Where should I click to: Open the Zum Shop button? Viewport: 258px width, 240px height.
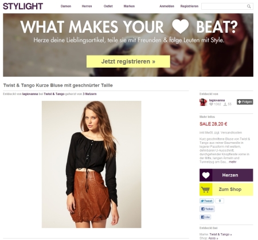click(226, 190)
